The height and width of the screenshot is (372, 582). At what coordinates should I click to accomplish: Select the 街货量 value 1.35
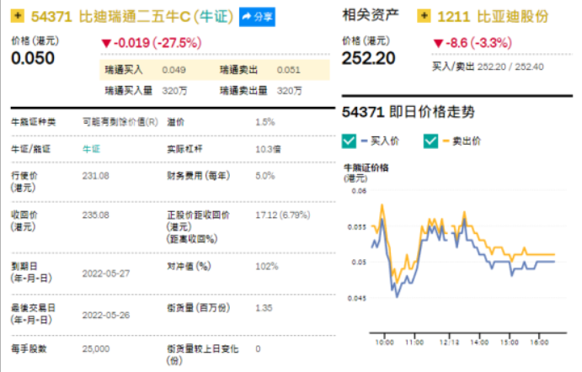click(x=264, y=308)
